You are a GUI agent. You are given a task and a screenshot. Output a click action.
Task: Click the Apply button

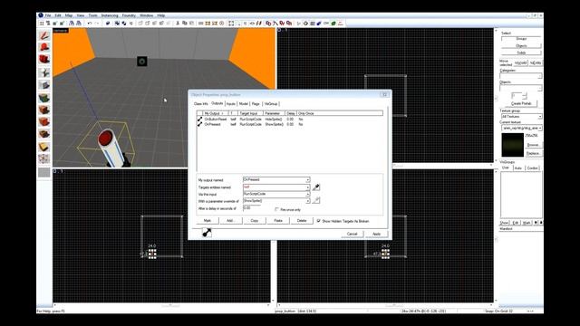tap(376, 234)
